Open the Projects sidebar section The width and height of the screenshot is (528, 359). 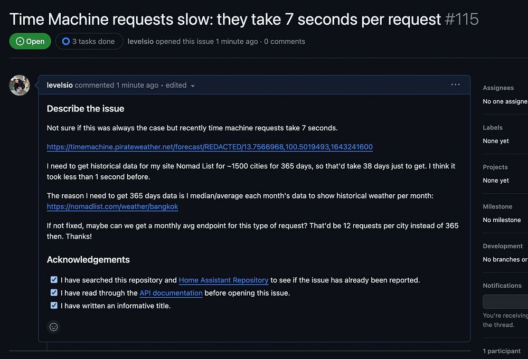click(x=495, y=167)
